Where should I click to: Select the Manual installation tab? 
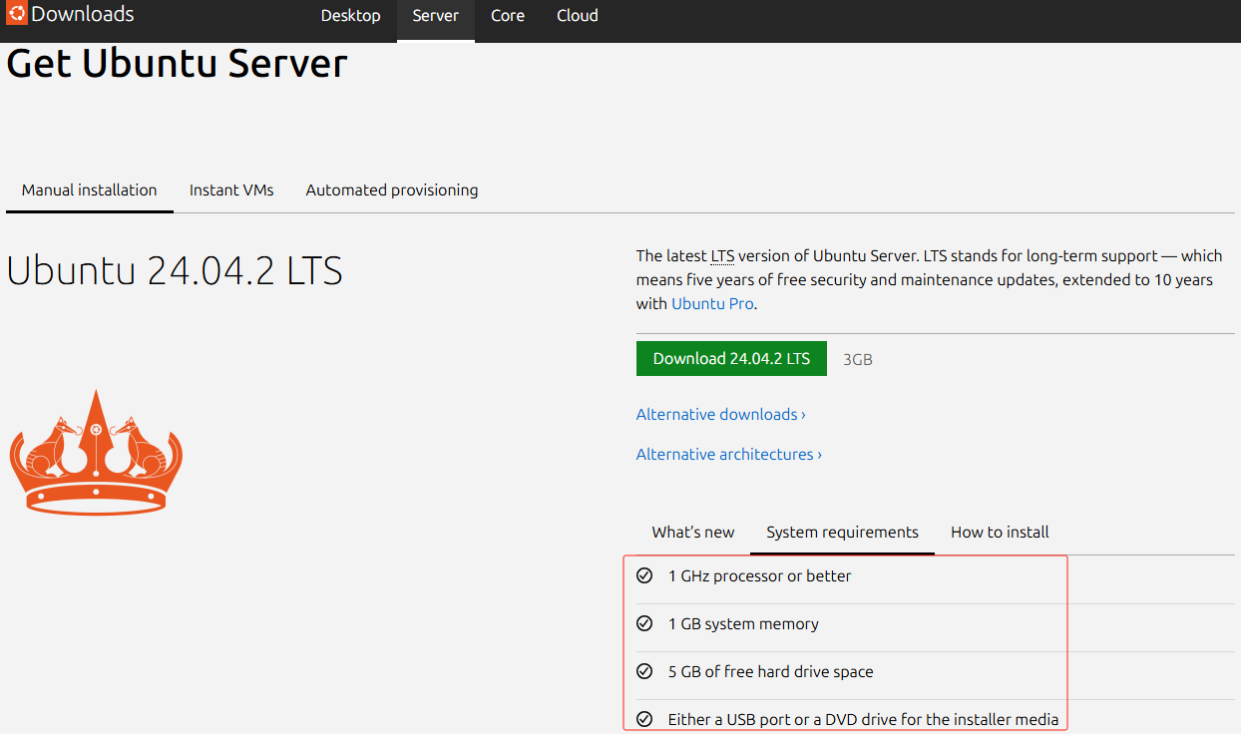coord(90,189)
